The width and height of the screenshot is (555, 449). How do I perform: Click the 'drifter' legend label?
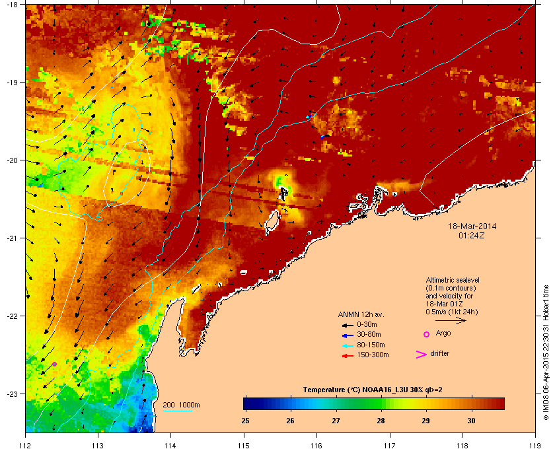[x=439, y=353]
